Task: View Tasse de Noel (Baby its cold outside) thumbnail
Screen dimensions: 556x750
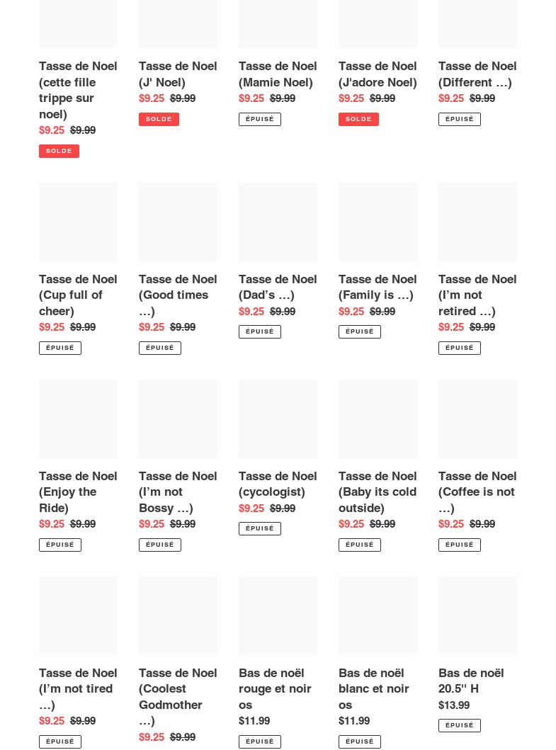Action: (x=378, y=419)
